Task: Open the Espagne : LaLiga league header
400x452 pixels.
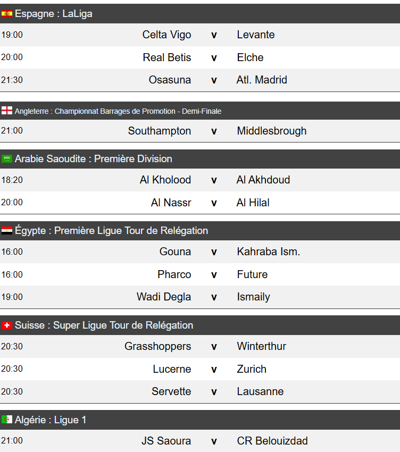Action: (200, 13)
